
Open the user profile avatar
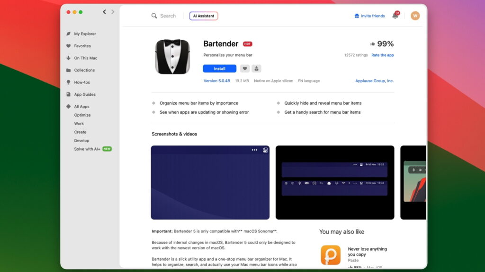point(415,16)
